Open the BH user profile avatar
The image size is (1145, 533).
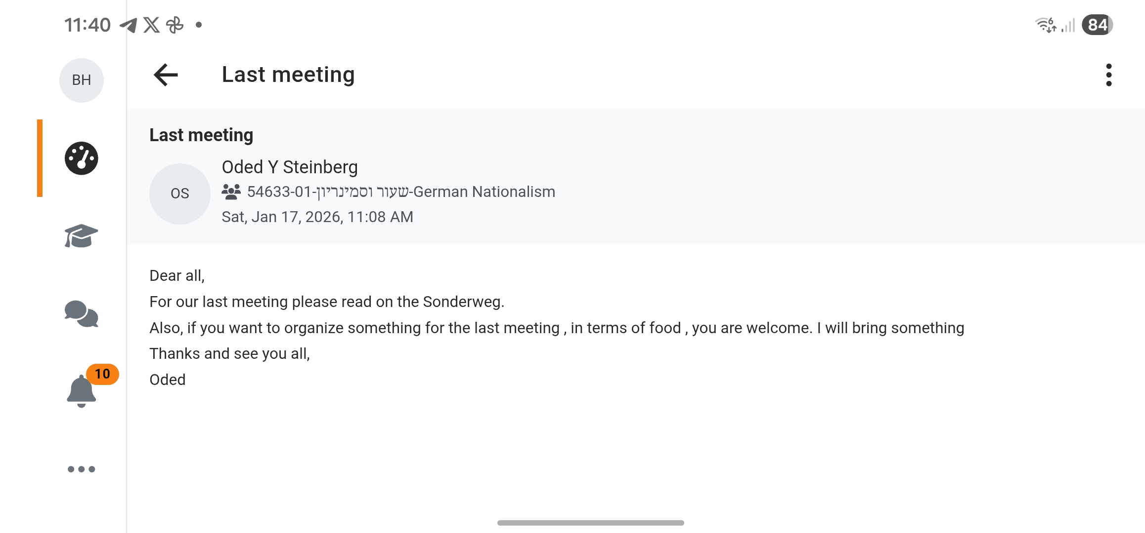[82, 80]
